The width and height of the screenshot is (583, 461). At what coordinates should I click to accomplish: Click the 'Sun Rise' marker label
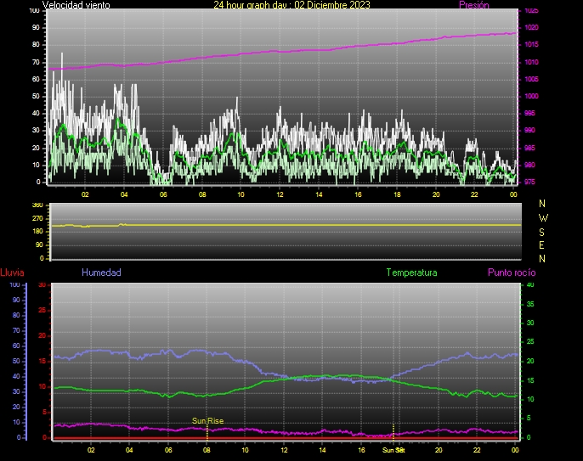[208, 421]
